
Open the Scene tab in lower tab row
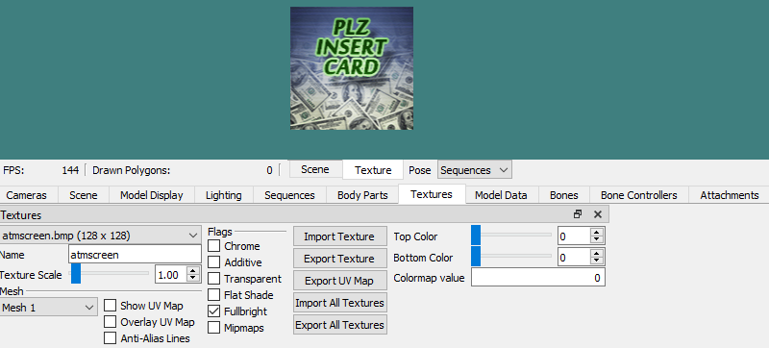(x=84, y=195)
